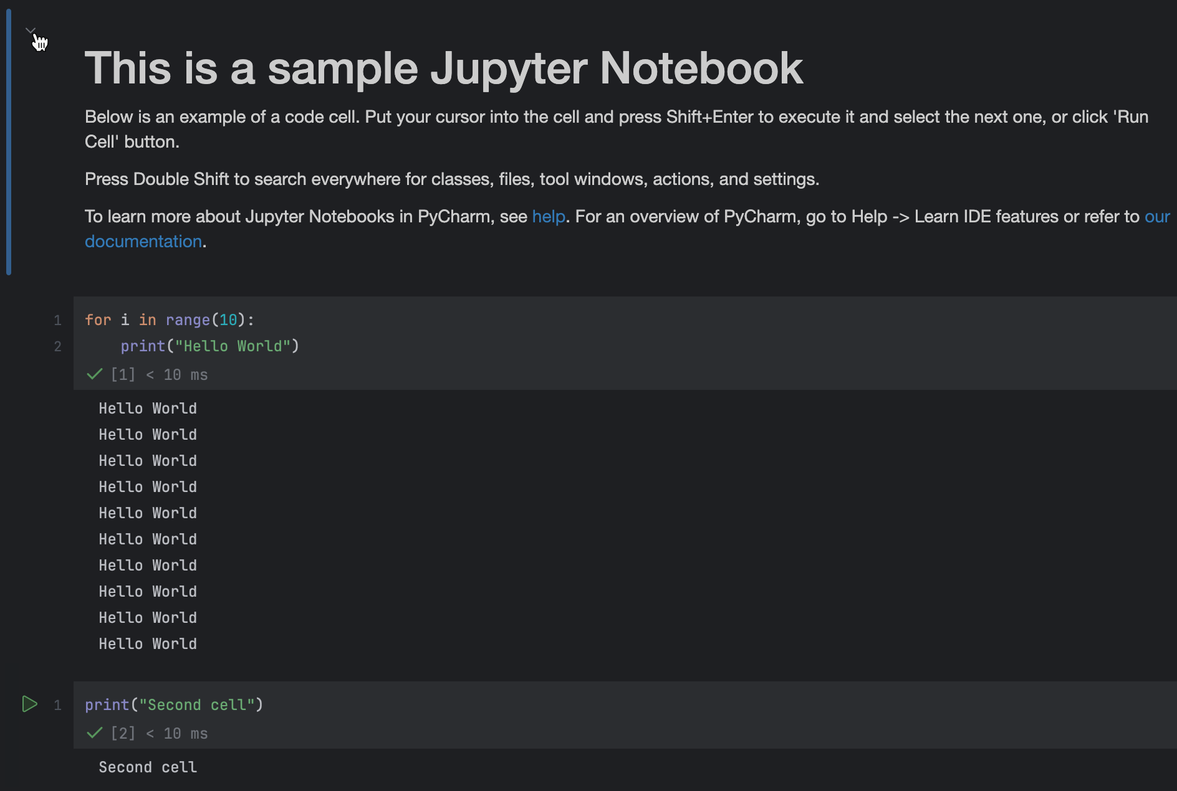The height and width of the screenshot is (791, 1177).
Task: Select line number 2 in the first cell gutter
Action: 58,346
